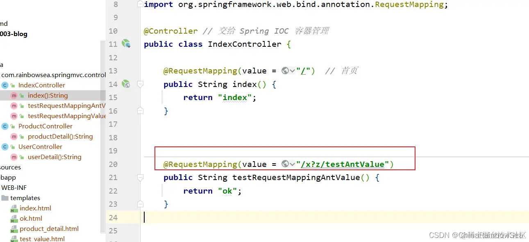Select the WEB-INF folder
This screenshot has height=242, width=529.
tap(14, 187)
